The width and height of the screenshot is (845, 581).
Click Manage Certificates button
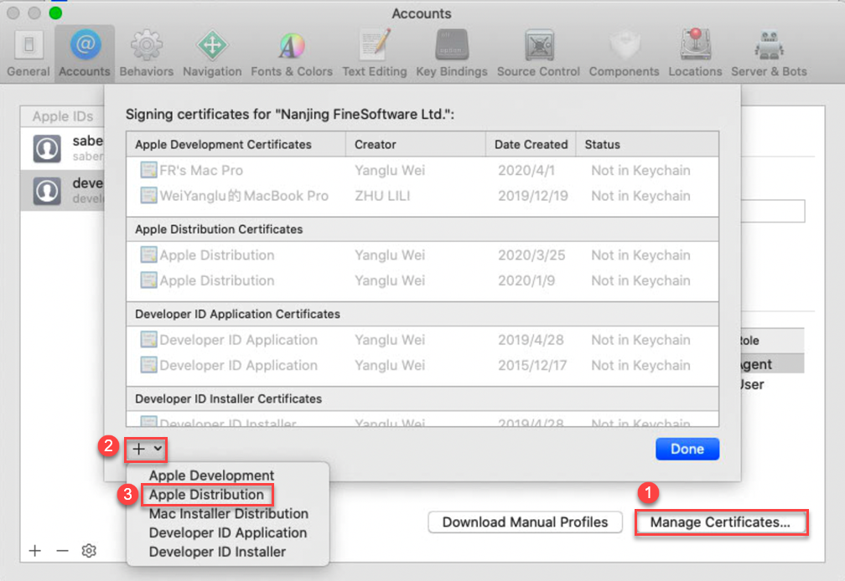721,522
